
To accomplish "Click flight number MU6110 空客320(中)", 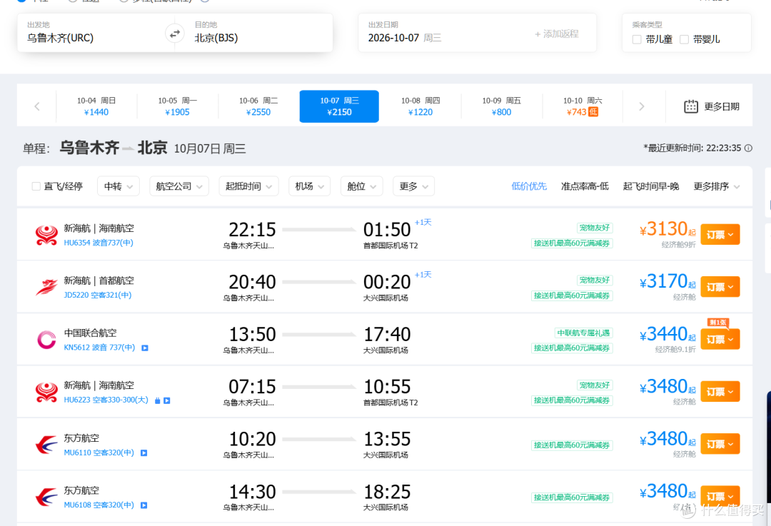I will click(99, 452).
